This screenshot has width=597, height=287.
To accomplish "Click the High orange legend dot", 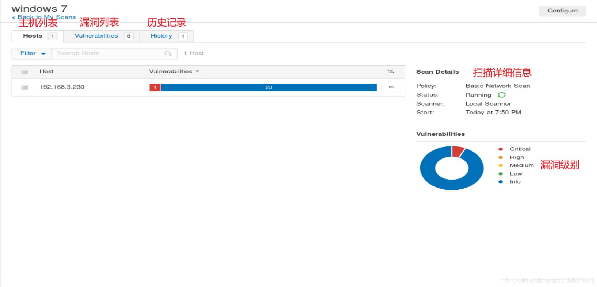I will [x=501, y=157].
